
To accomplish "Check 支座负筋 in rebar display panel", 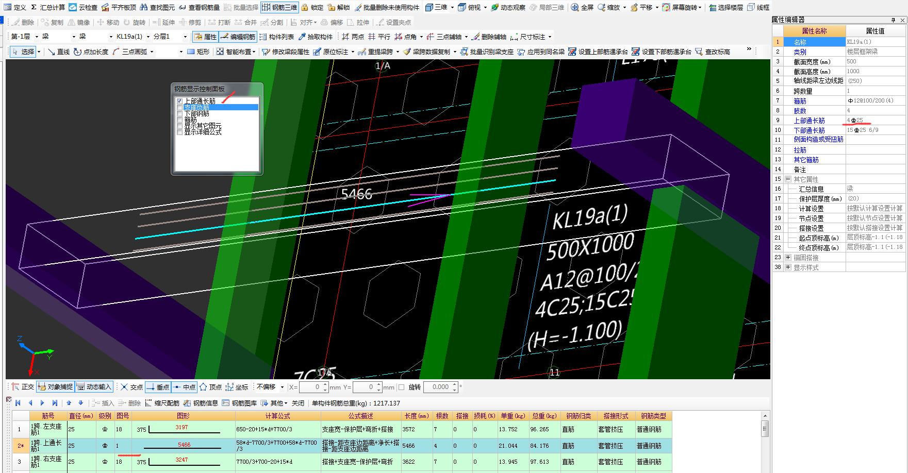I will (x=179, y=107).
